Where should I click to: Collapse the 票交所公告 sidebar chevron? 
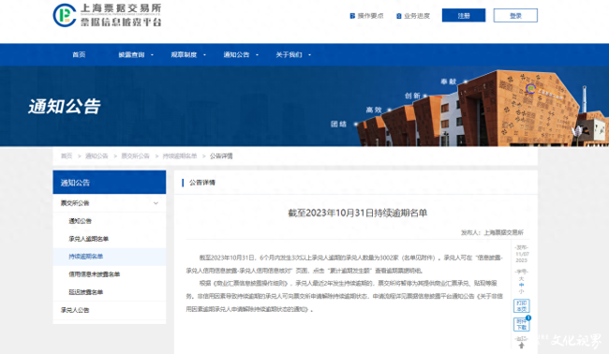[156, 203]
